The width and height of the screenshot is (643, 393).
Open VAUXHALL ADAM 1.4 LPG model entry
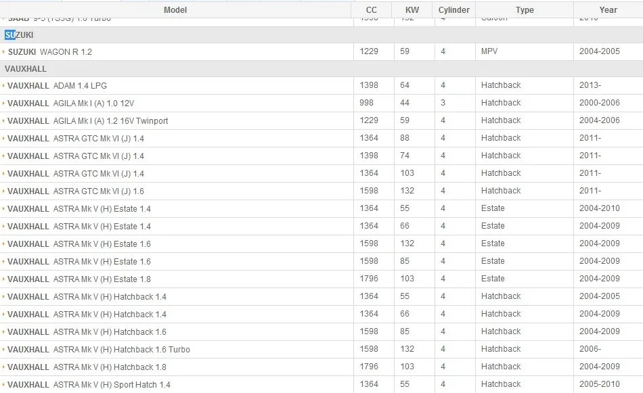click(x=57, y=86)
